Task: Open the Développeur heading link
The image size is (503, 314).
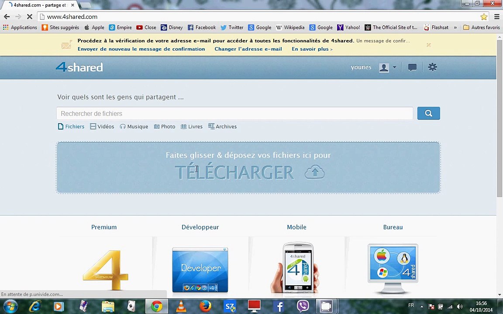Action: coord(200,227)
